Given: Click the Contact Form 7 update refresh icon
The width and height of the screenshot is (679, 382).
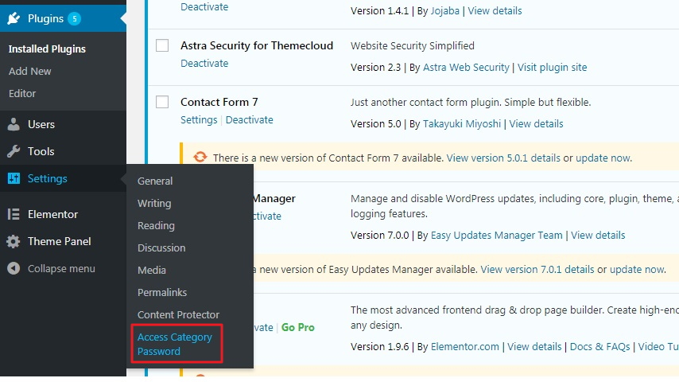Looking at the screenshot, I should [200, 157].
